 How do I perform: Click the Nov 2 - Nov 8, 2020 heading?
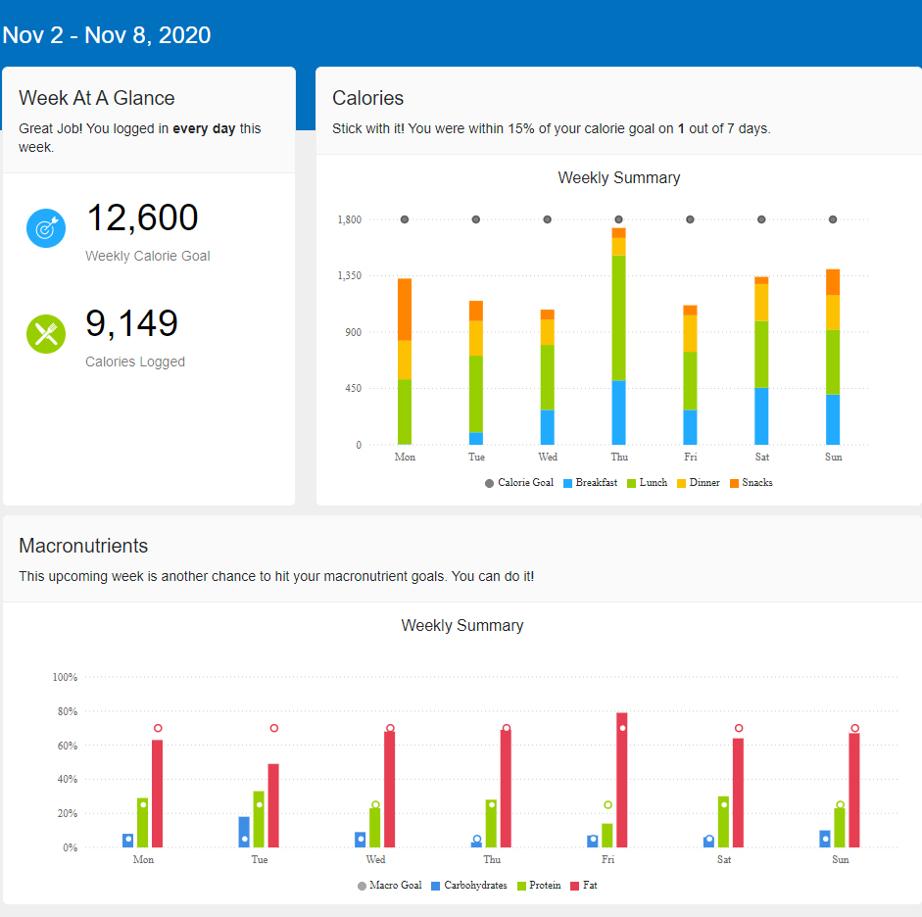[107, 35]
